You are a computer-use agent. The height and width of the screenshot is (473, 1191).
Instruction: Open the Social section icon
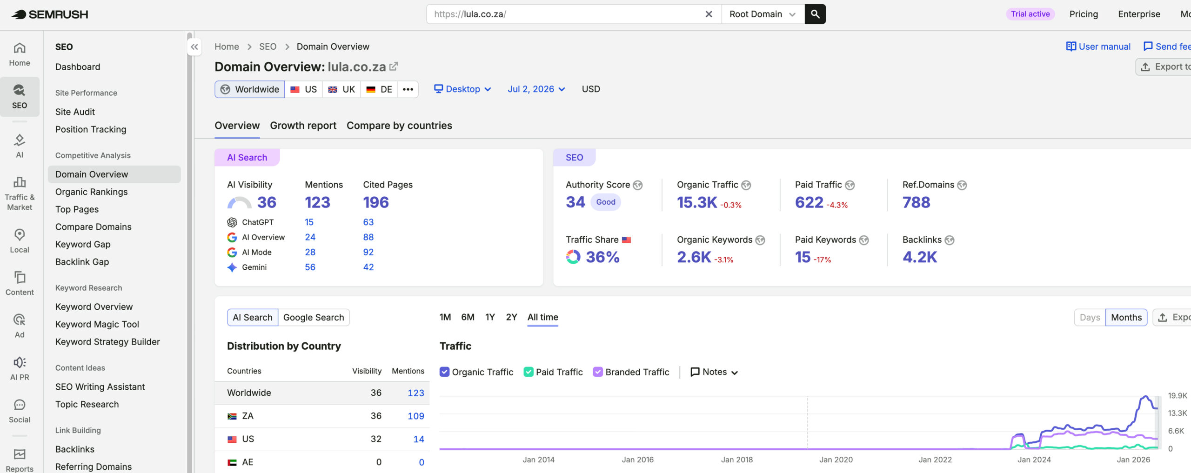point(20,411)
